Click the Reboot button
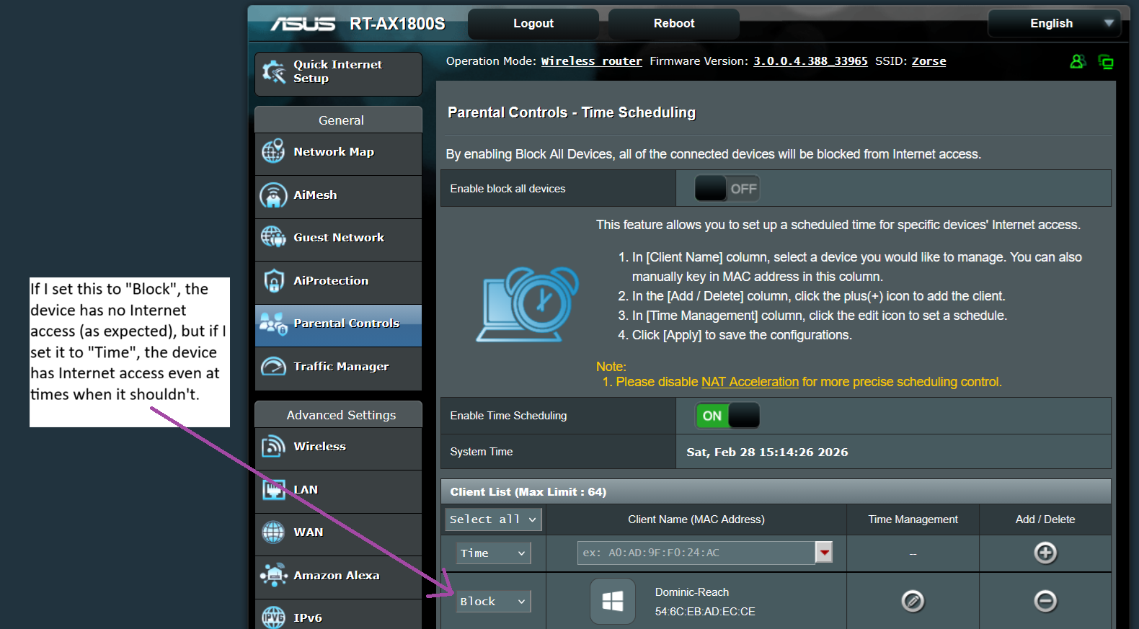 [x=674, y=24]
